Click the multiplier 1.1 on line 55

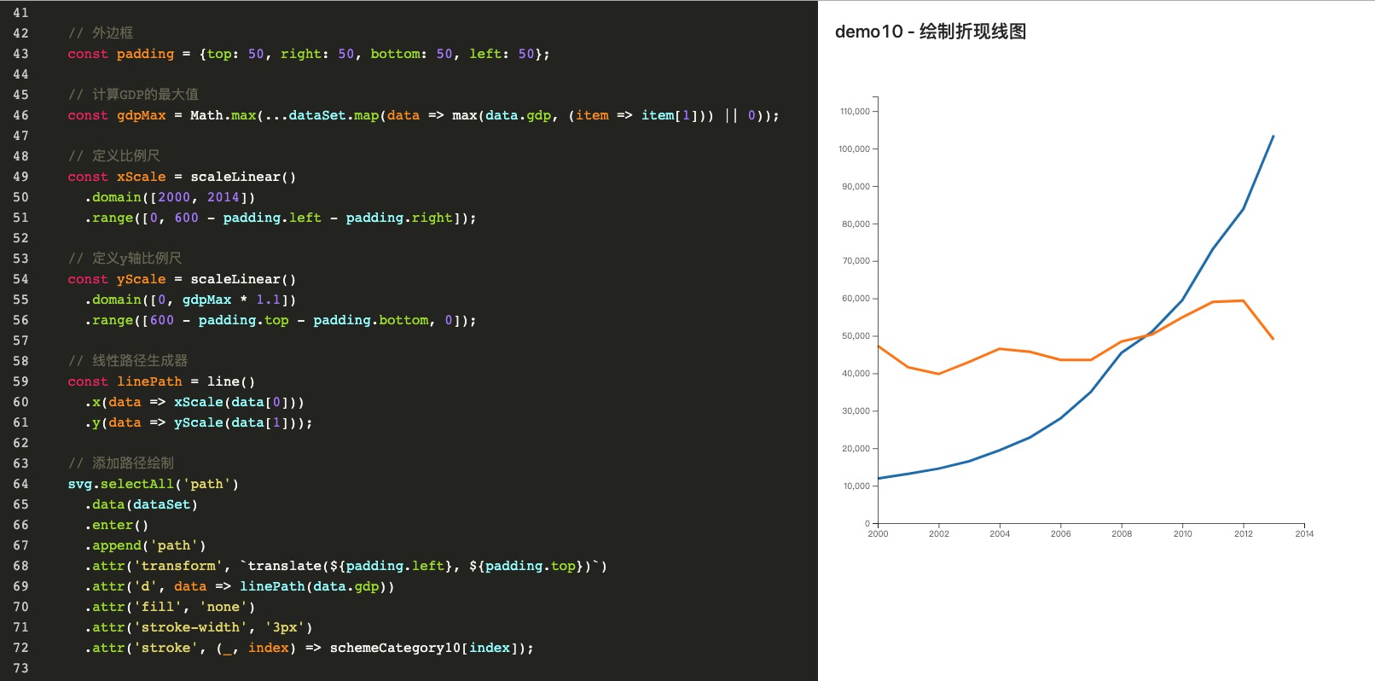tap(268, 300)
